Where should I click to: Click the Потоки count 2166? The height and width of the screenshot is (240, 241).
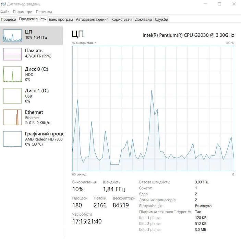tap(100, 205)
